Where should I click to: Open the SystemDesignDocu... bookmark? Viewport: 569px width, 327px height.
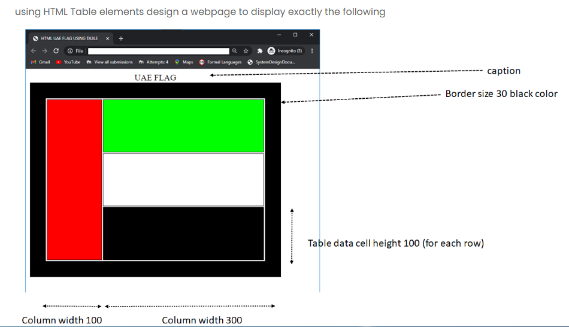271,62
